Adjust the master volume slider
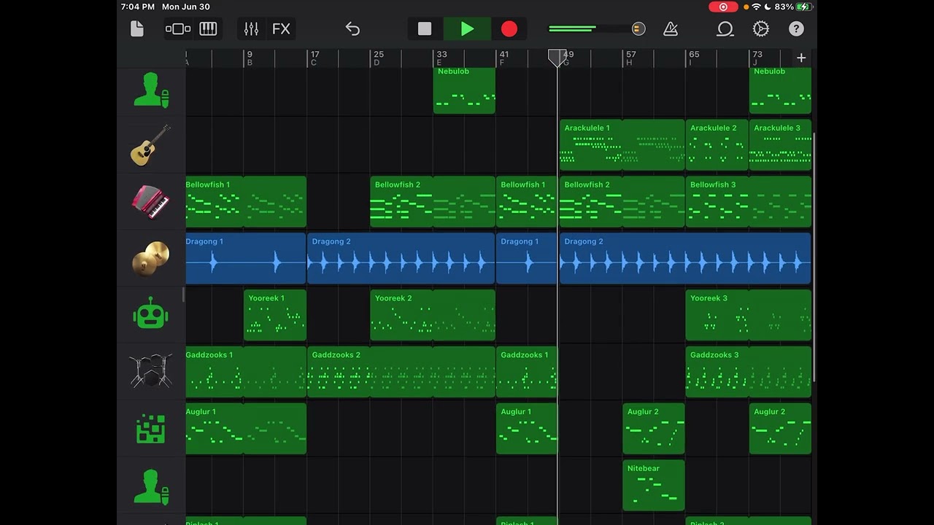 point(597,29)
